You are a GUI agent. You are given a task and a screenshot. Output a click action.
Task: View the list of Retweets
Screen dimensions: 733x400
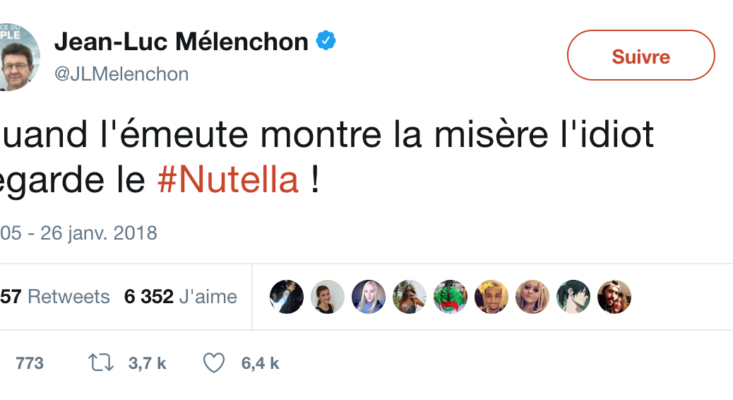68,297
